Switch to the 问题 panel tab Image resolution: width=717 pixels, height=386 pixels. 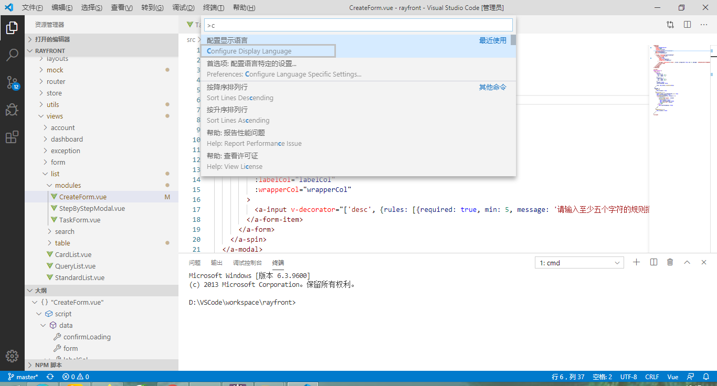tap(195, 263)
